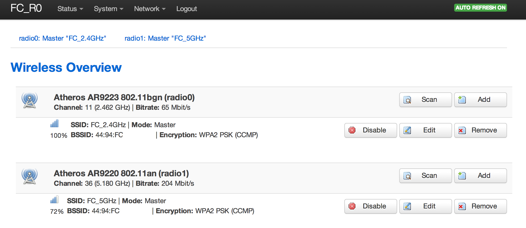The image size is (526, 228).
Task: Click signal strength icon for FC_5GHz
Action: pyautogui.click(x=54, y=200)
